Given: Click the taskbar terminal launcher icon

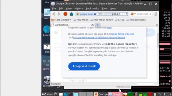Looking at the screenshot, I should (x=70, y=94).
